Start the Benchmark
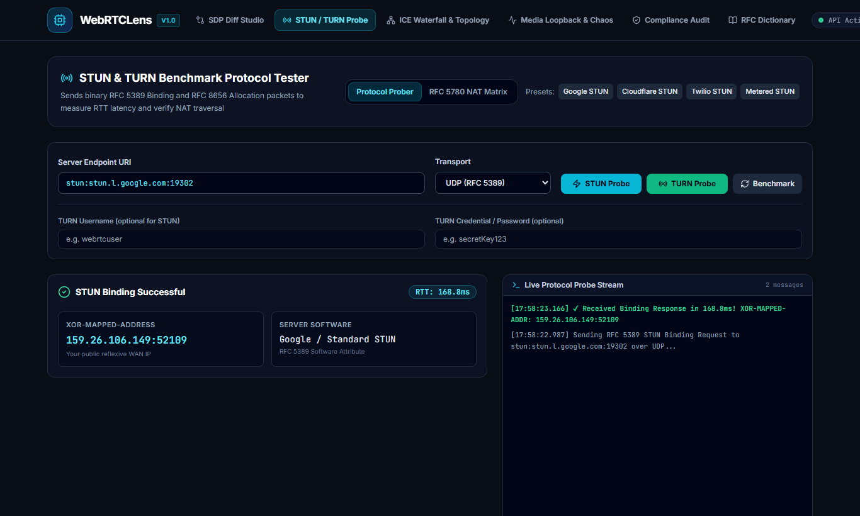This screenshot has width=860, height=516. tap(767, 184)
